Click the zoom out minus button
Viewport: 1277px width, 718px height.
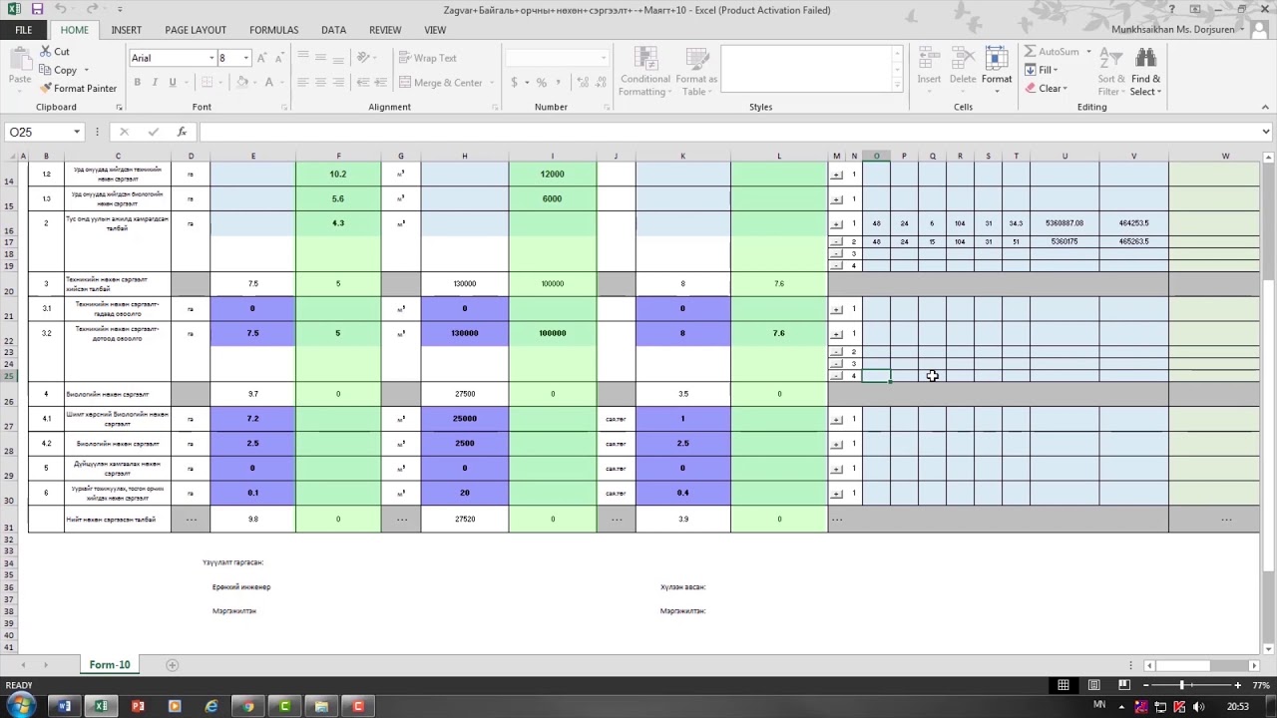[1147, 685]
